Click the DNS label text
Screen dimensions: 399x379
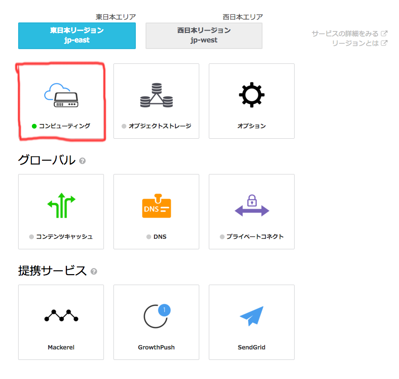(x=160, y=237)
